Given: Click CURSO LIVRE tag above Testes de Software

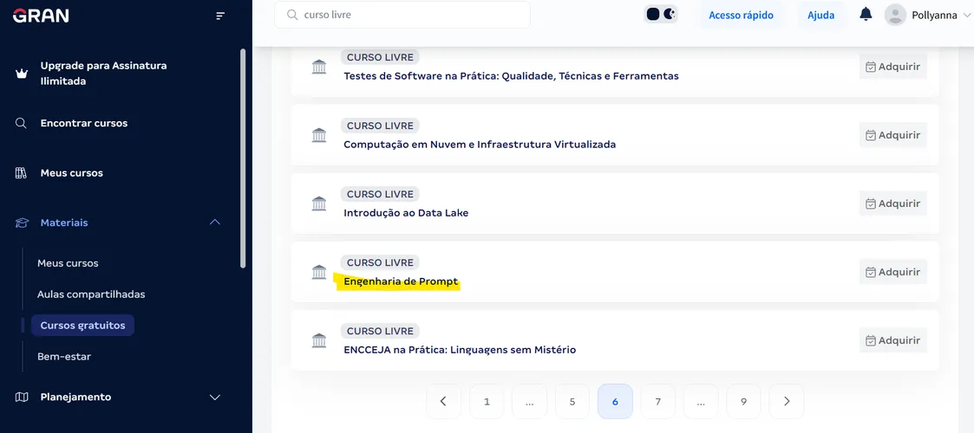Looking at the screenshot, I should tap(380, 57).
